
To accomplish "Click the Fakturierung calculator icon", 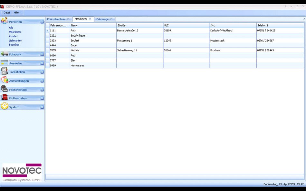I will tap(4, 89).
